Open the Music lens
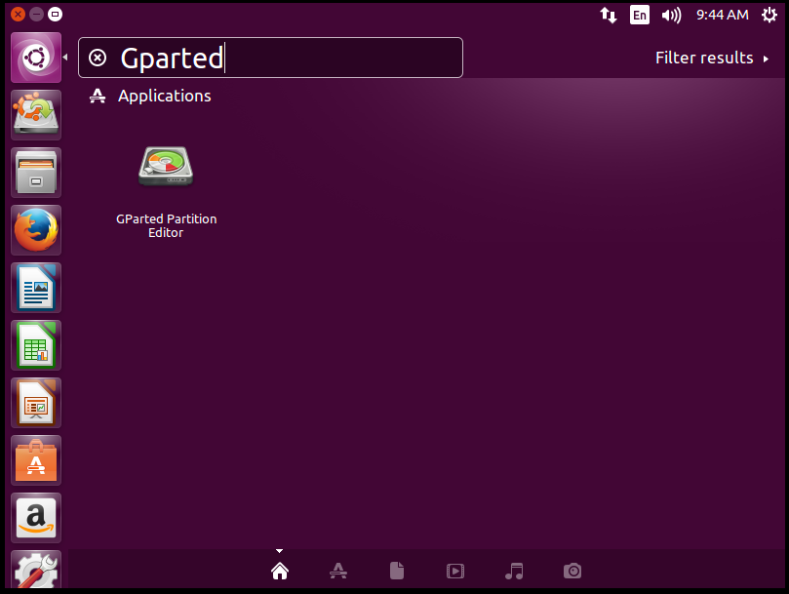The width and height of the screenshot is (789, 594). pos(515,572)
